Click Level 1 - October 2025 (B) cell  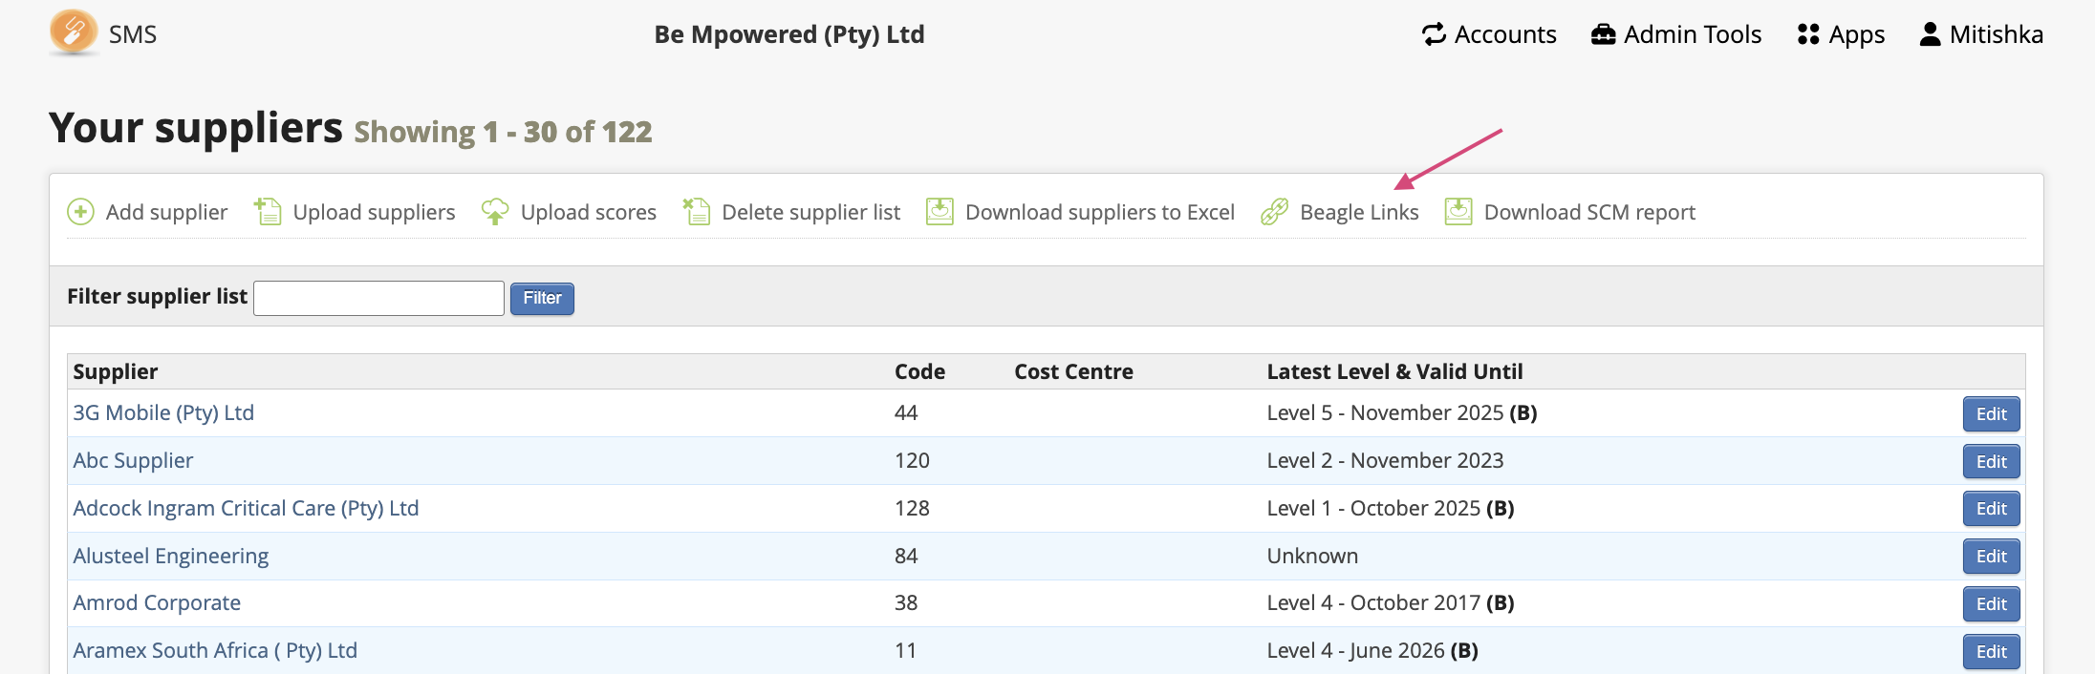click(1391, 508)
